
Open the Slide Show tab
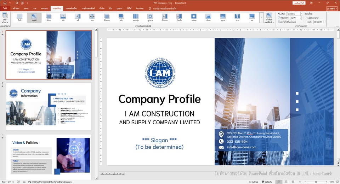click(x=88, y=8)
